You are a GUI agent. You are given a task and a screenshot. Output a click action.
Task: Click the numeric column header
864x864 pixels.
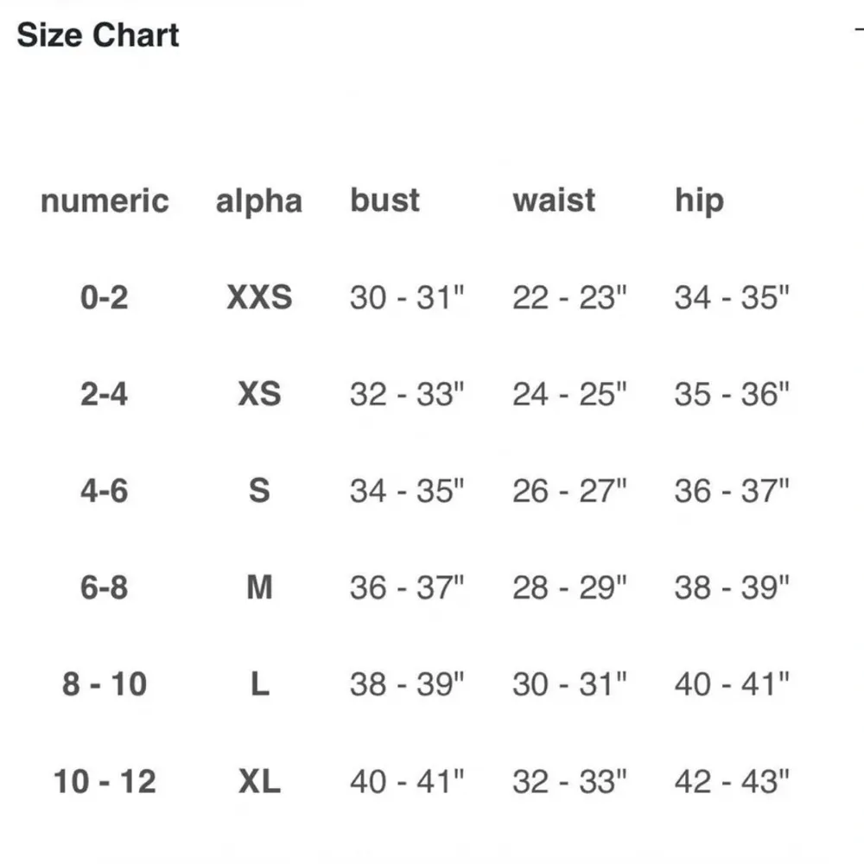coord(105,201)
